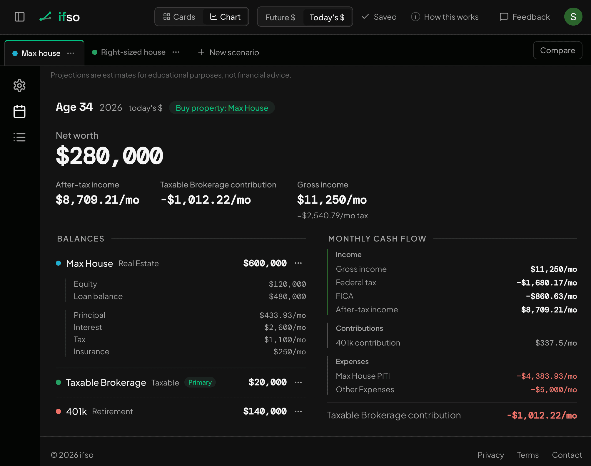This screenshot has width=591, height=466.
Task: Click the Primary badge on Taxable Brokerage
Action: (200, 382)
